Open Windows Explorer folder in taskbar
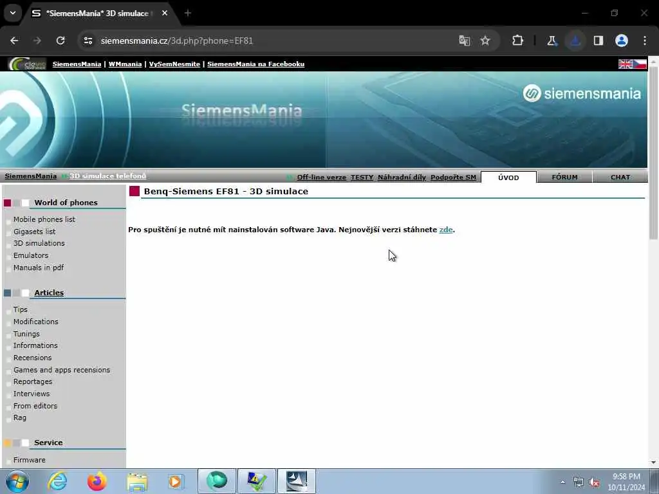This screenshot has width=659, height=494. [x=137, y=482]
